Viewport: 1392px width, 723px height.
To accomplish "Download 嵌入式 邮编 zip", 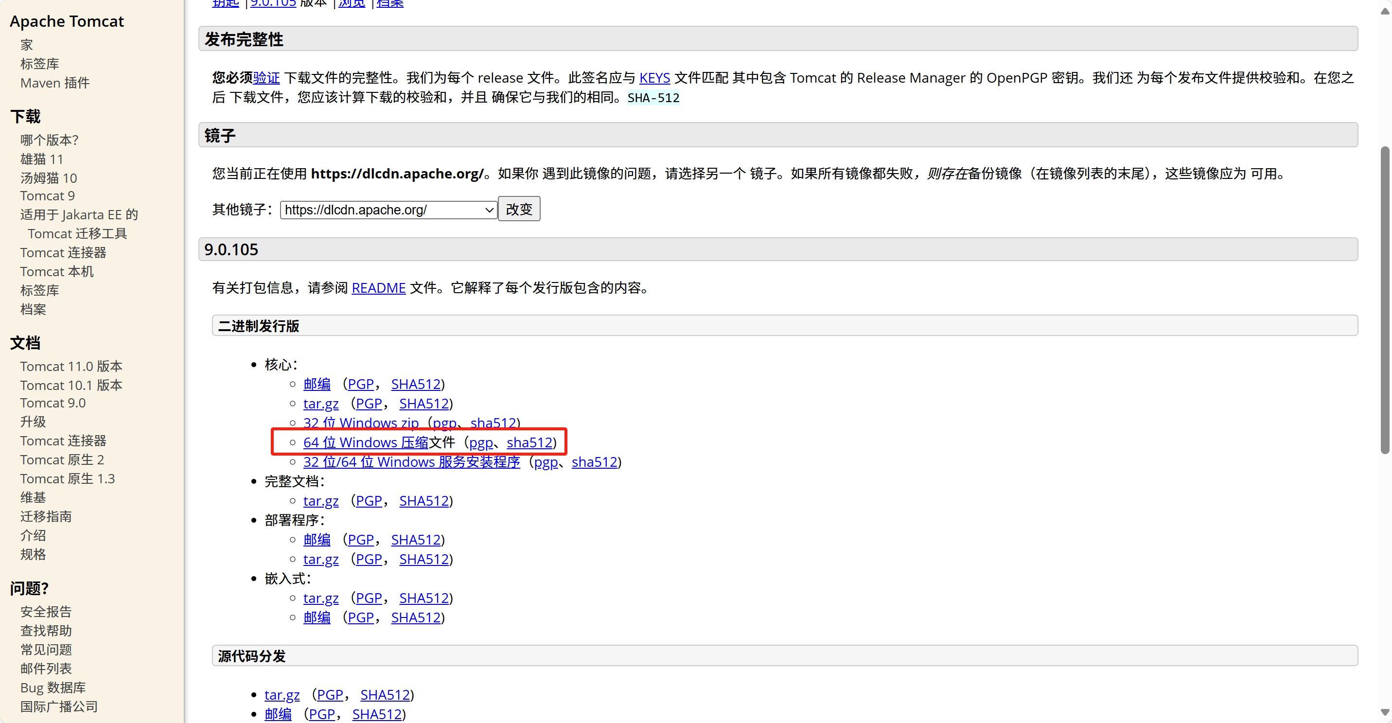I will click(317, 617).
